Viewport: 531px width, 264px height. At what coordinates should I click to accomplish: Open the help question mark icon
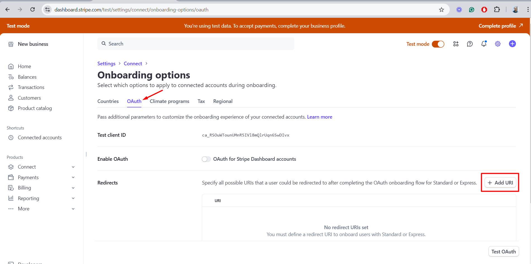[x=470, y=44]
